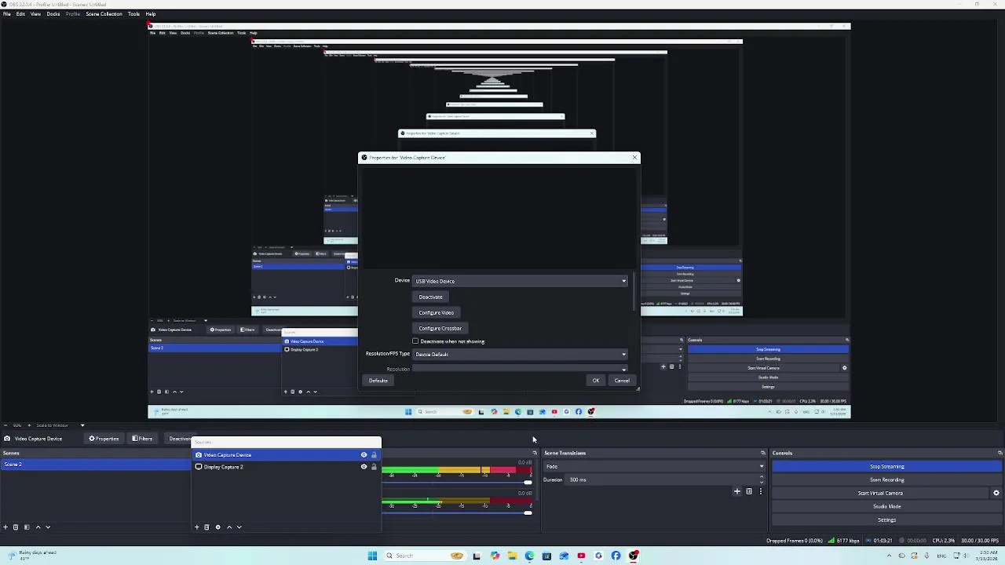Click Deactivate button in Properties dialog
The height and width of the screenshot is (565, 1005).
tap(430, 297)
